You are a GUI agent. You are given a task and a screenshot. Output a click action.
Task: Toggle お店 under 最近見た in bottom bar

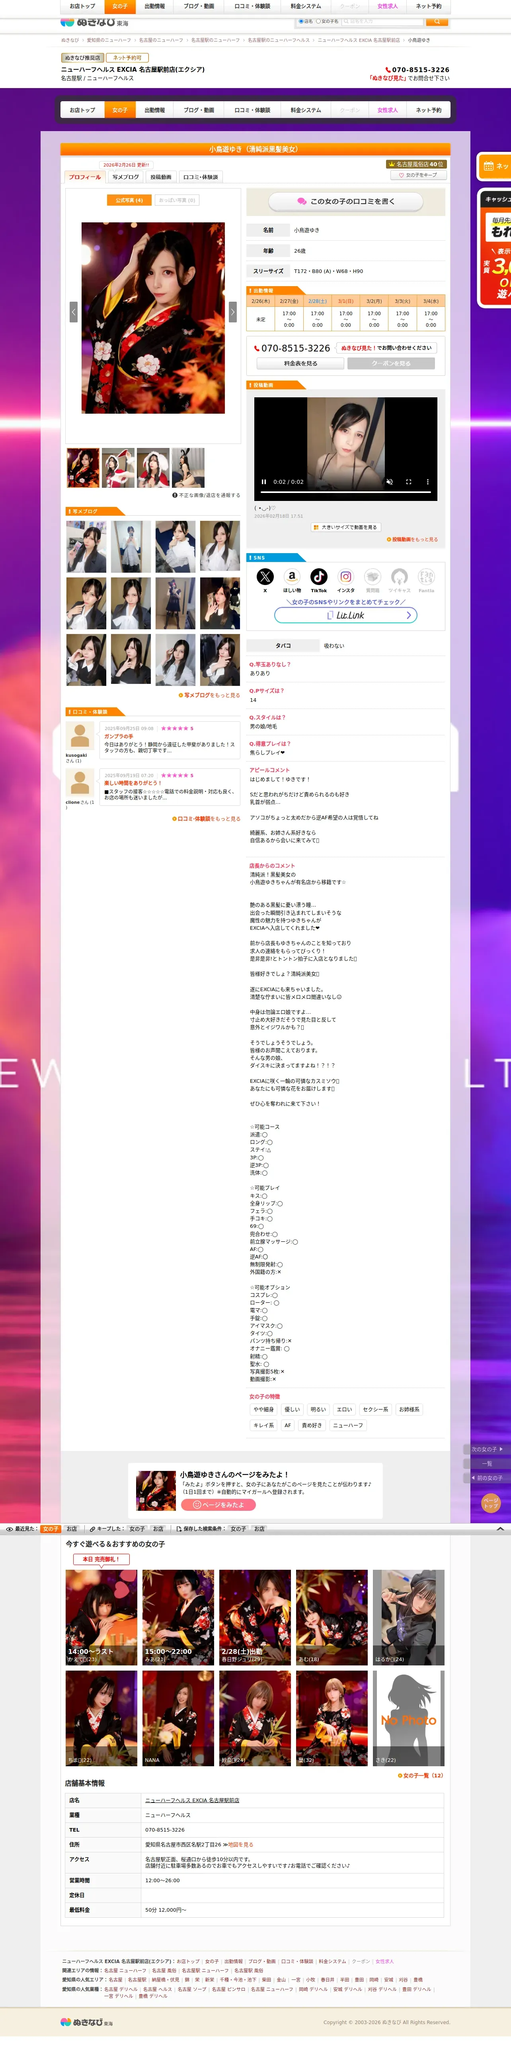click(71, 1529)
